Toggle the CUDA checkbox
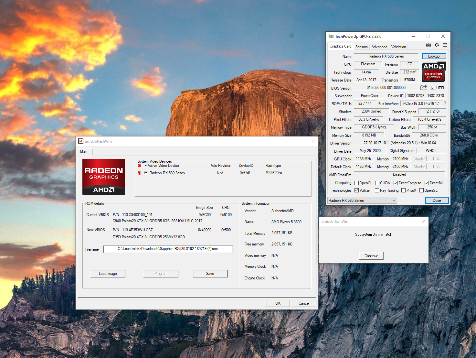The height and width of the screenshot is (358, 476). pos(377,183)
